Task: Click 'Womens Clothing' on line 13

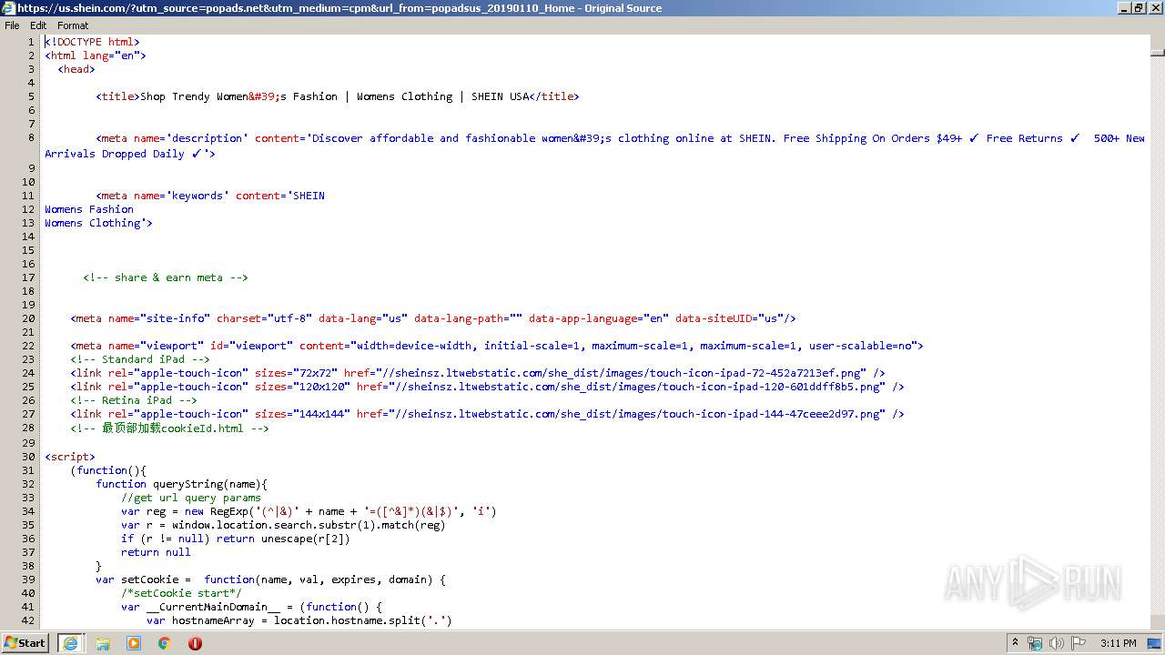Action: [93, 223]
